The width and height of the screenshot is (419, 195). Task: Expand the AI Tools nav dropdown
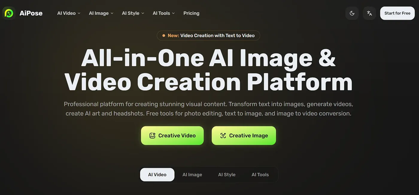tap(164, 13)
